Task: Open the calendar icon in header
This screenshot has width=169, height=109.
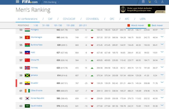Action: 143,2
